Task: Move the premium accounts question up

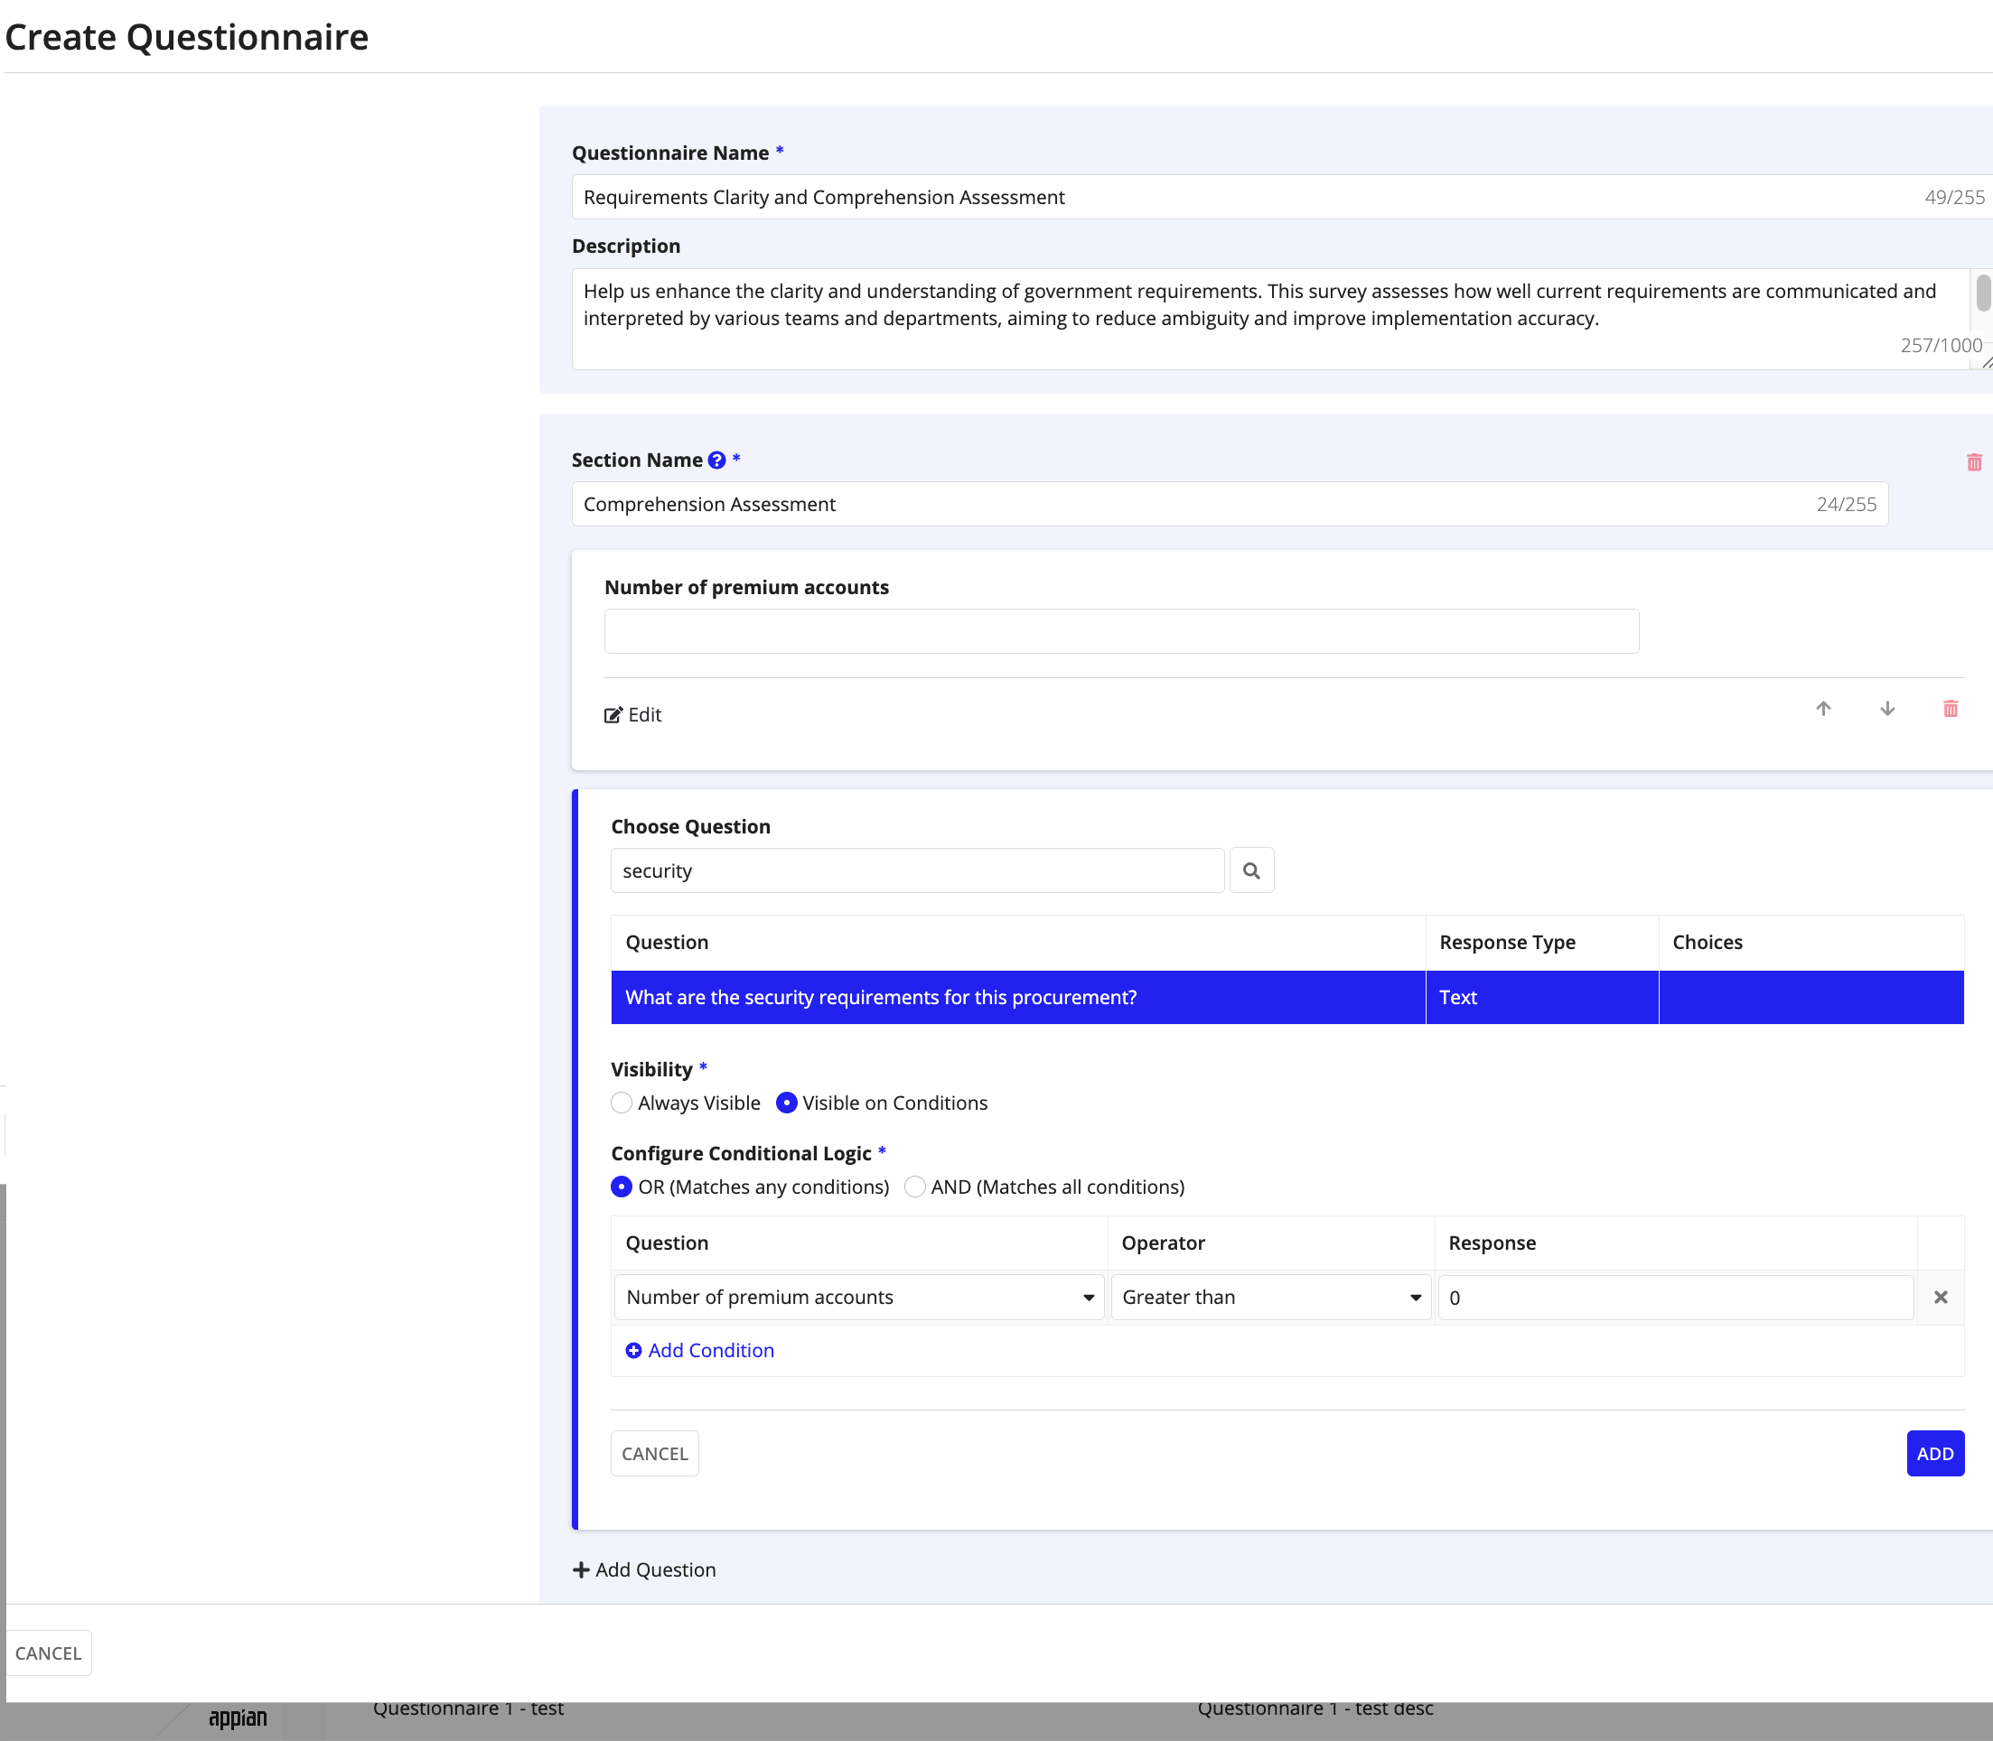Action: click(x=1823, y=709)
